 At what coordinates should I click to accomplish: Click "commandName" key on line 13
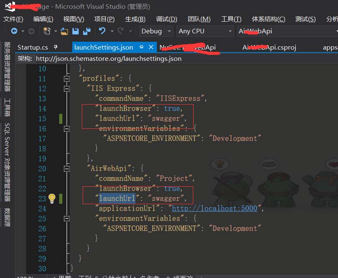[121, 98]
